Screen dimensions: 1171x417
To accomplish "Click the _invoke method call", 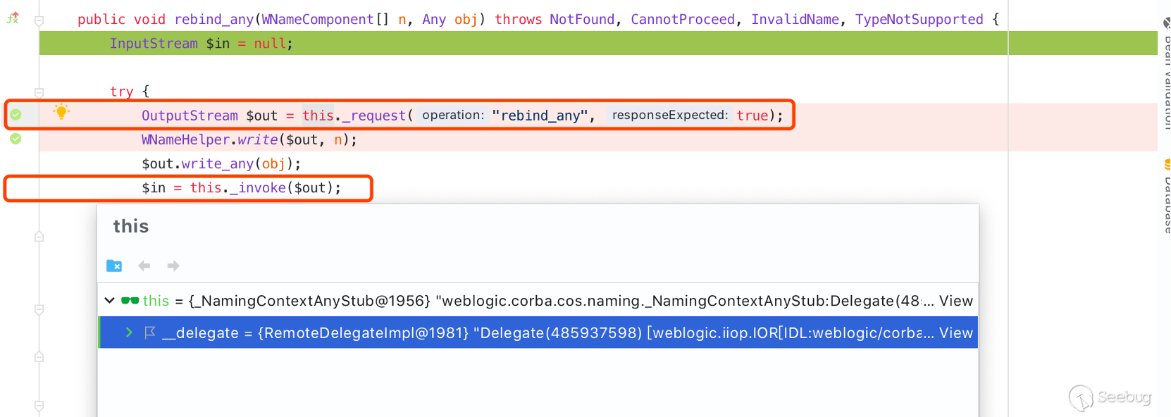I will [x=257, y=188].
